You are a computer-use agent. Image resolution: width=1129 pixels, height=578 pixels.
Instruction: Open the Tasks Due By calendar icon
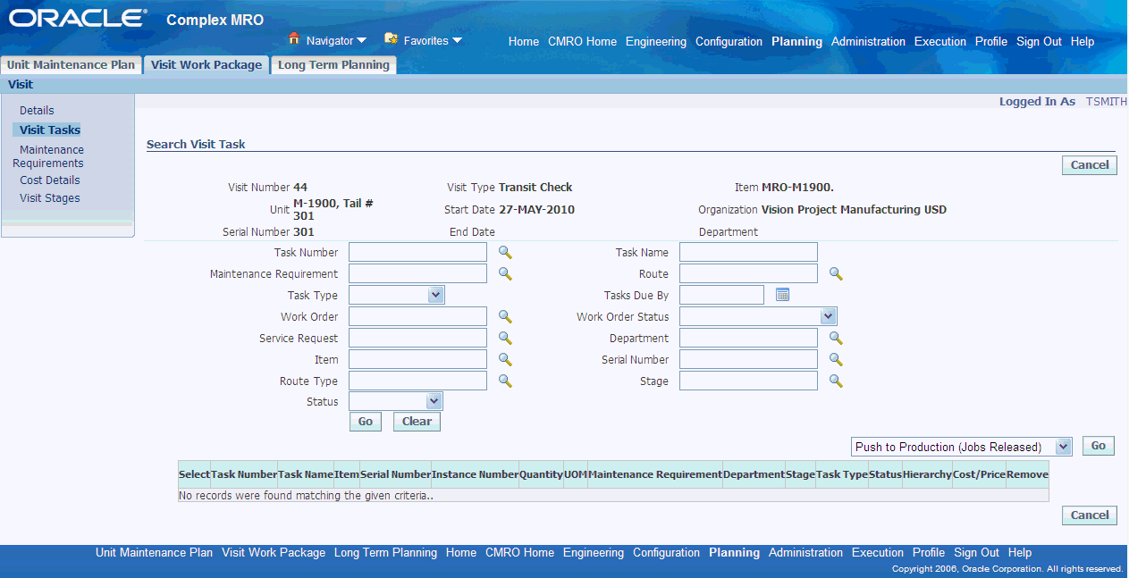[783, 296]
